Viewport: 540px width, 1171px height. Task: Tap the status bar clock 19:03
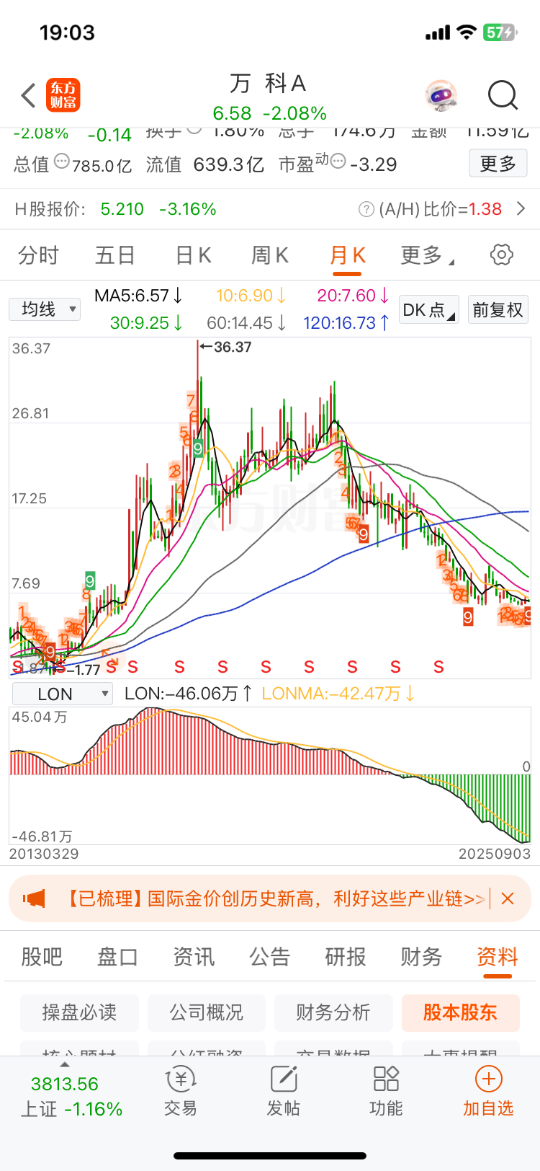(x=67, y=32)
